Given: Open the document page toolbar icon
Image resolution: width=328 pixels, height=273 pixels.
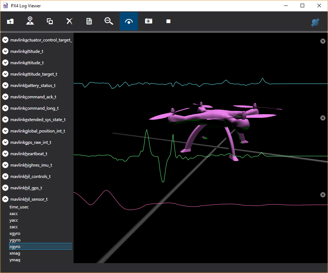Looking at the screenshot, I should [x=89, y=21].
